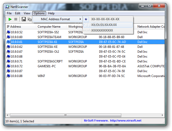
Task: Select SOFTPEDIASCRIPT computer name
Action: coord(50,61)
